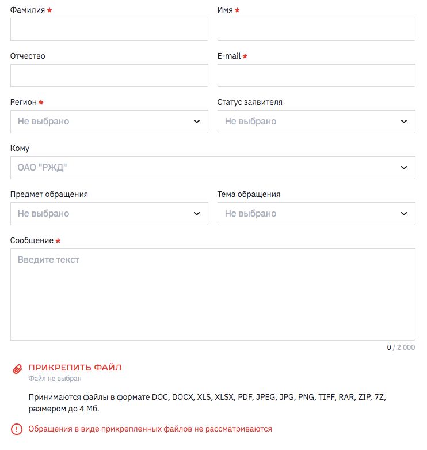The width and height of the screenshot is (427, 450).
Task: Open the Регион dropdown
Action: pyautogui.click(x=109, y=122)
